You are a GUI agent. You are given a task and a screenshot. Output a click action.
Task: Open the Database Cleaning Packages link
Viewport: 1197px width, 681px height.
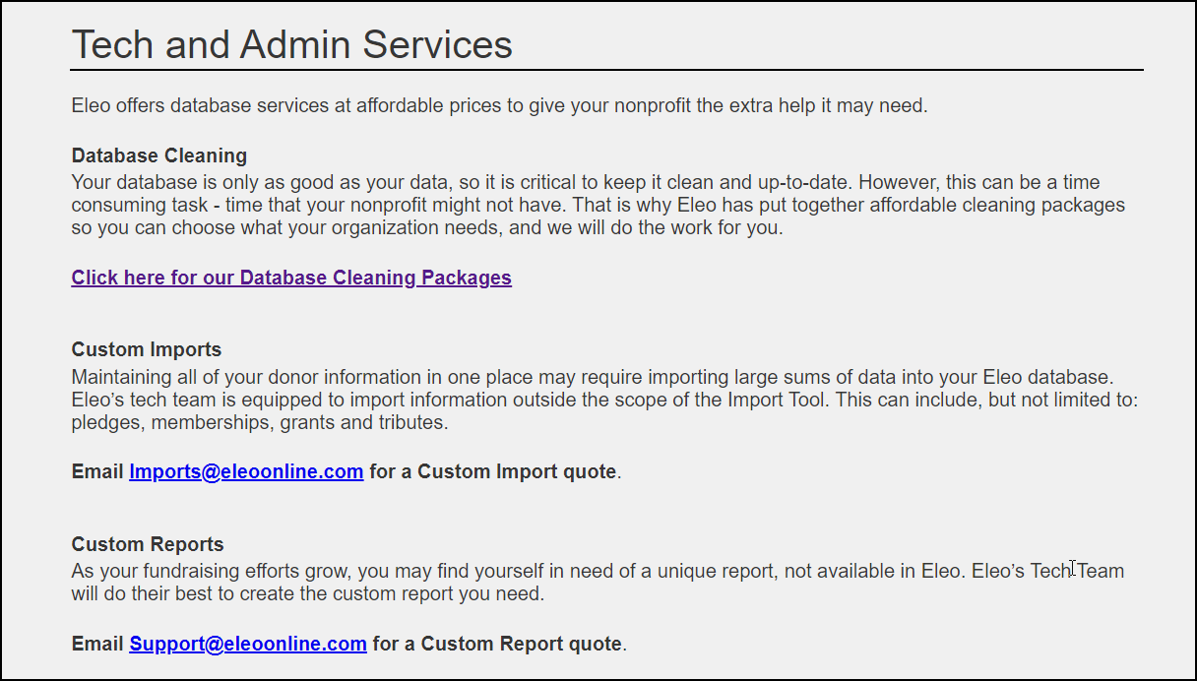(291, 278)
